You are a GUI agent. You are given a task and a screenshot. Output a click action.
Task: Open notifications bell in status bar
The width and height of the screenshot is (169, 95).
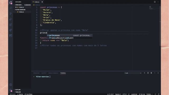click(159, 94)
